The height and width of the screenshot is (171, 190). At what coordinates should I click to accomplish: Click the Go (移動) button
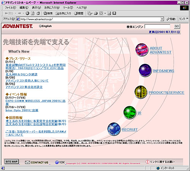[x=171, y=19]
